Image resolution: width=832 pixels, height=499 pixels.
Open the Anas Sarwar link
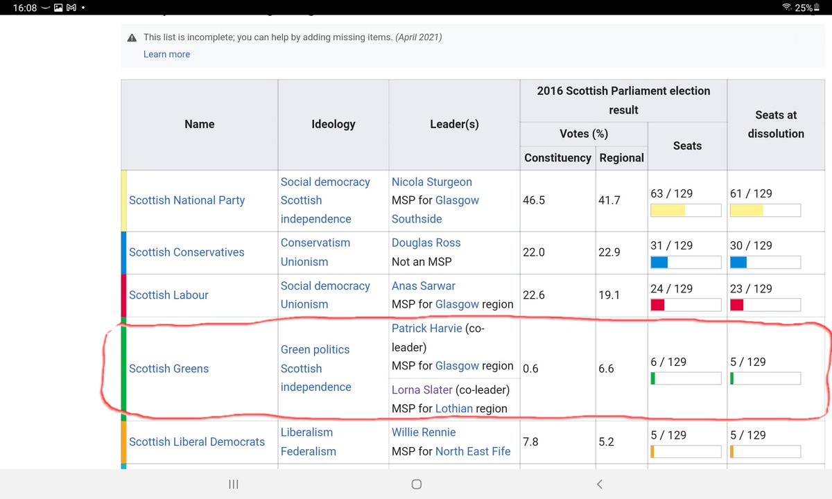pyautogui.click(x=424, y=286)
